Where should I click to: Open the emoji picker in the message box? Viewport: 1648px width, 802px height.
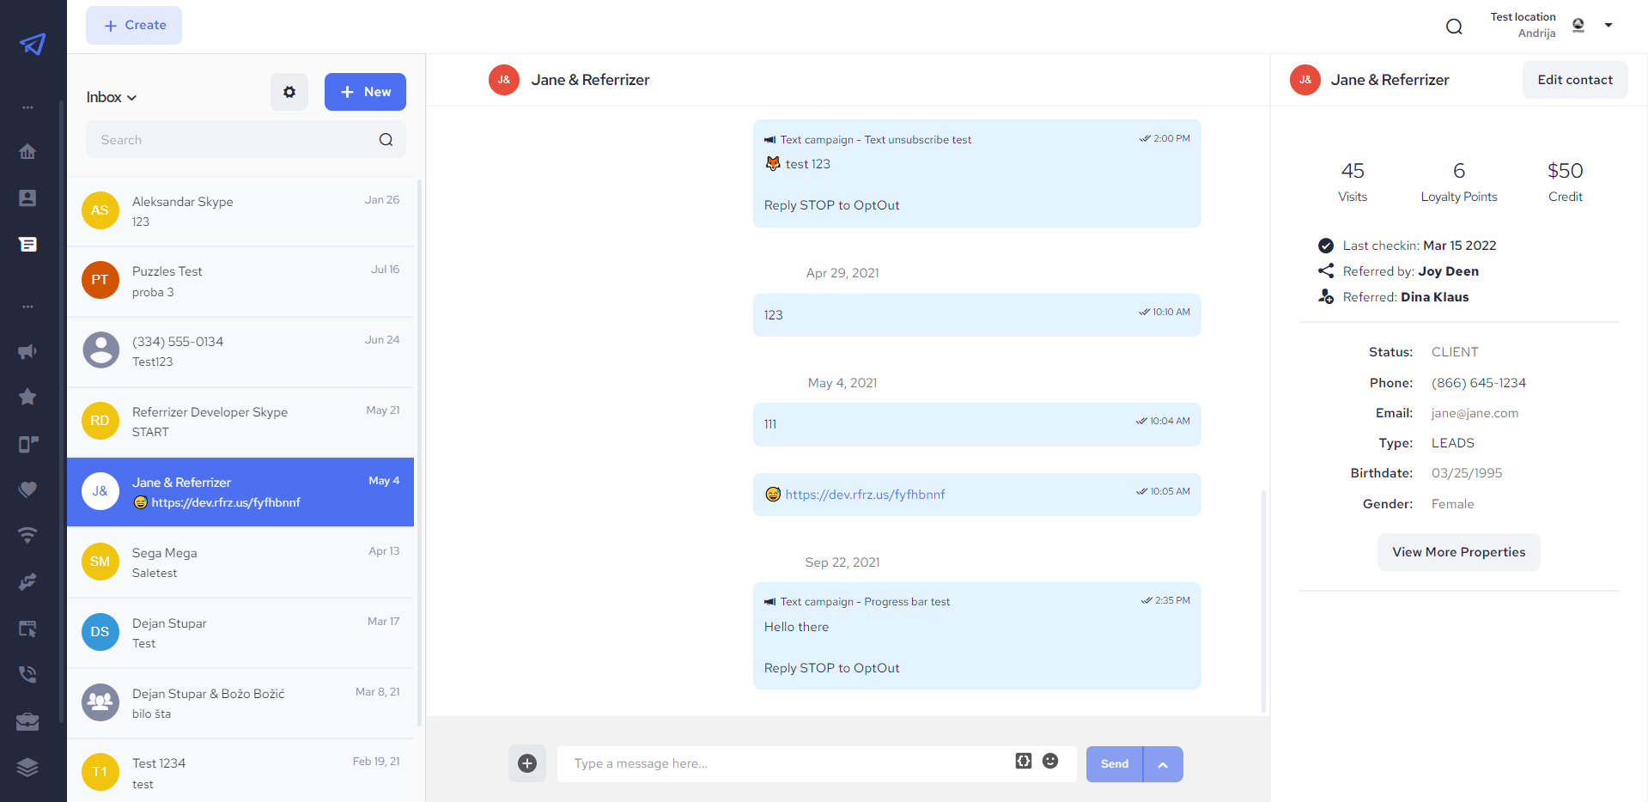[x=1050, y=761]
